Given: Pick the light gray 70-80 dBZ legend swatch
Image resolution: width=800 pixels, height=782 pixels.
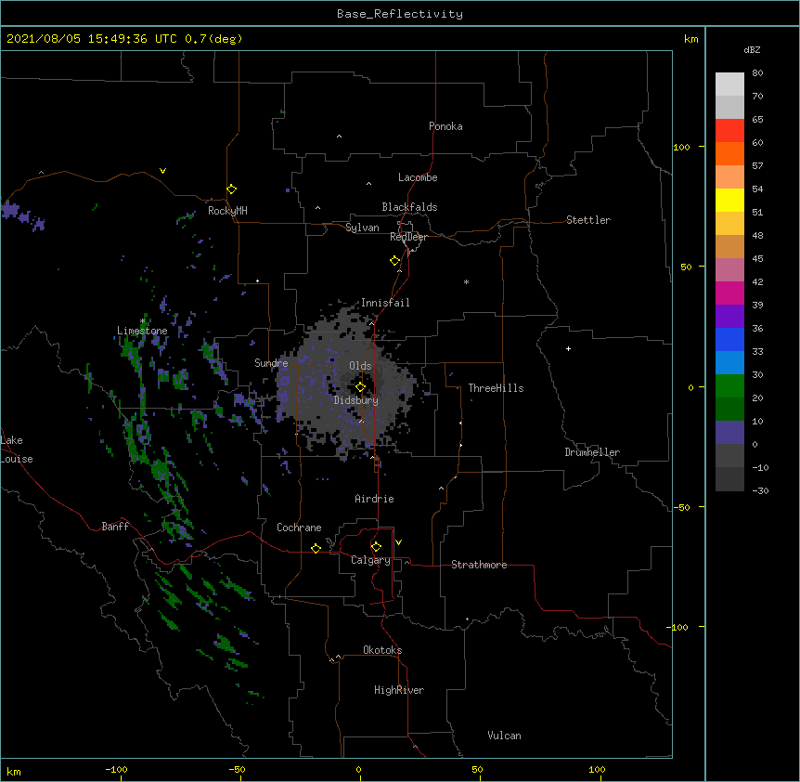Looking at the screenshot, I should pos(729,85).
